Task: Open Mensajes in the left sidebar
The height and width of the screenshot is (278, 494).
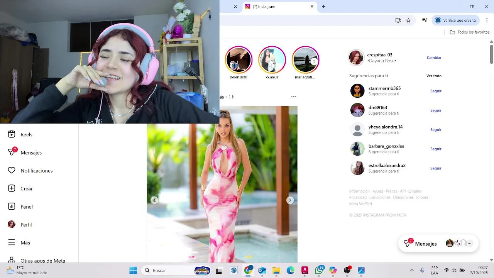Action: click(x=25, y=153)
